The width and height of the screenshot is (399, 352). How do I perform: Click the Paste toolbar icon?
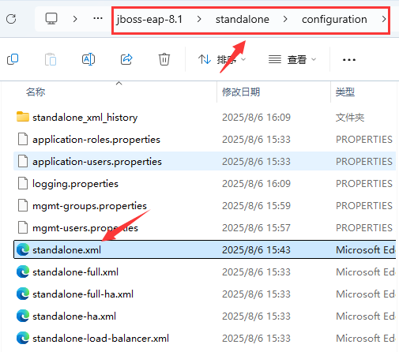coord(51,59)
